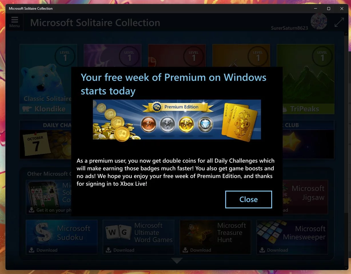Click the Minesweeper download icon
The width and height of the screenshot is (351, 274).
coord(262,250)
